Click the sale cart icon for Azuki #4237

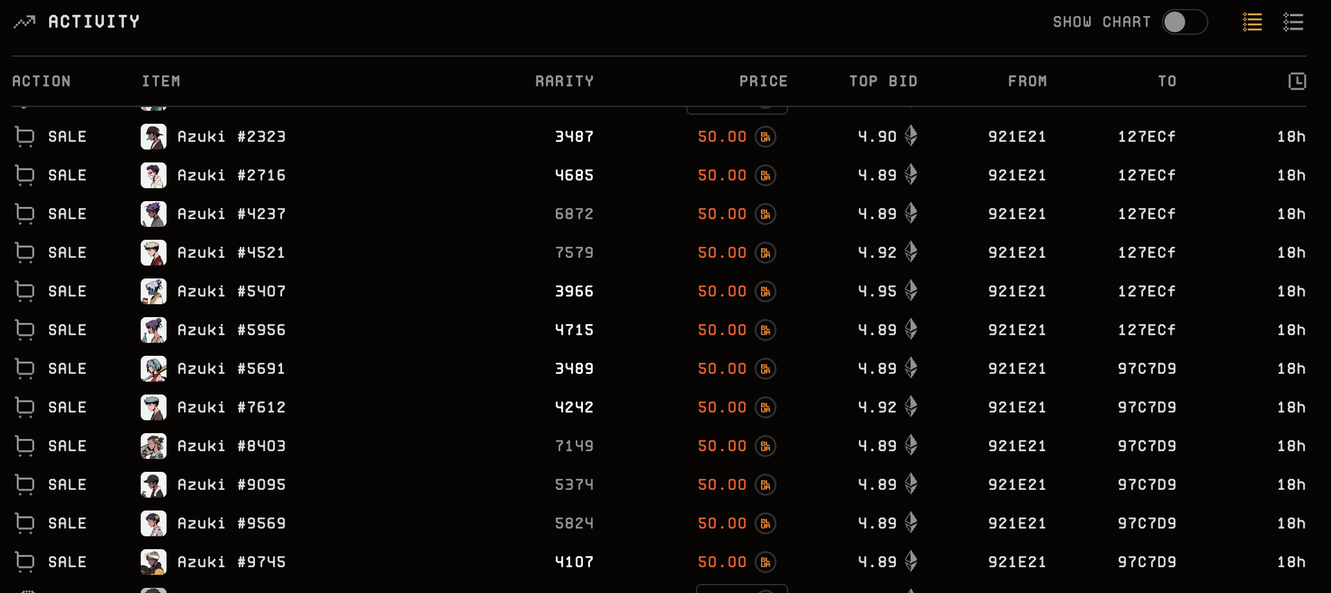[x=25, y=214]
